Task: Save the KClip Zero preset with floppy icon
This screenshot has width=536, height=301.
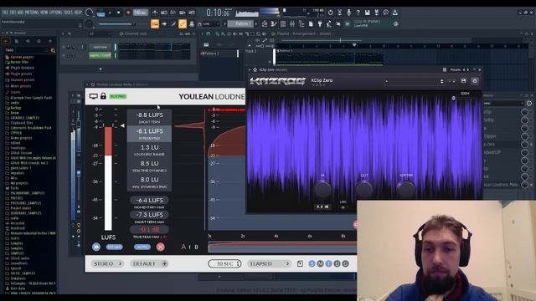Action: click(463, 81)
